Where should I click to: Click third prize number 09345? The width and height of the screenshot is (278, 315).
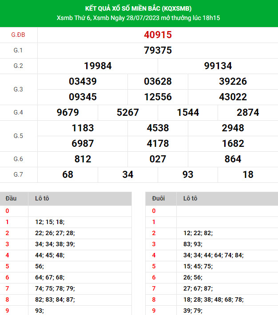(83, 97)
